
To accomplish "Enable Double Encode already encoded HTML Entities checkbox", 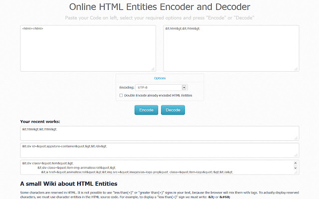I will (x=121, y=95).
